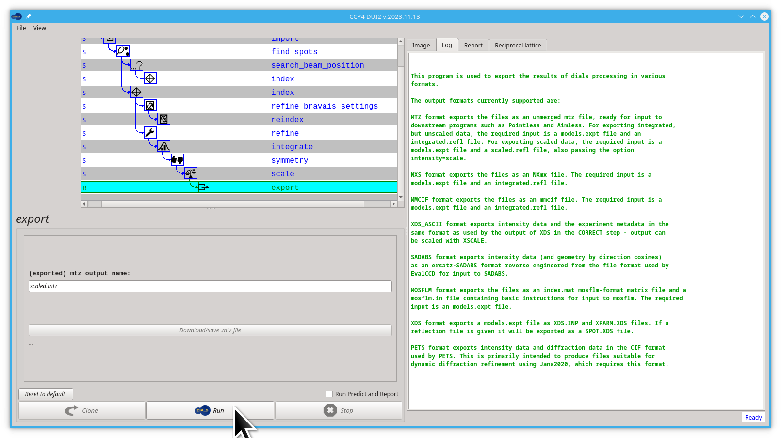Select the reindex row label
This screenshot has height=438, width=781.
click(288, 119)
